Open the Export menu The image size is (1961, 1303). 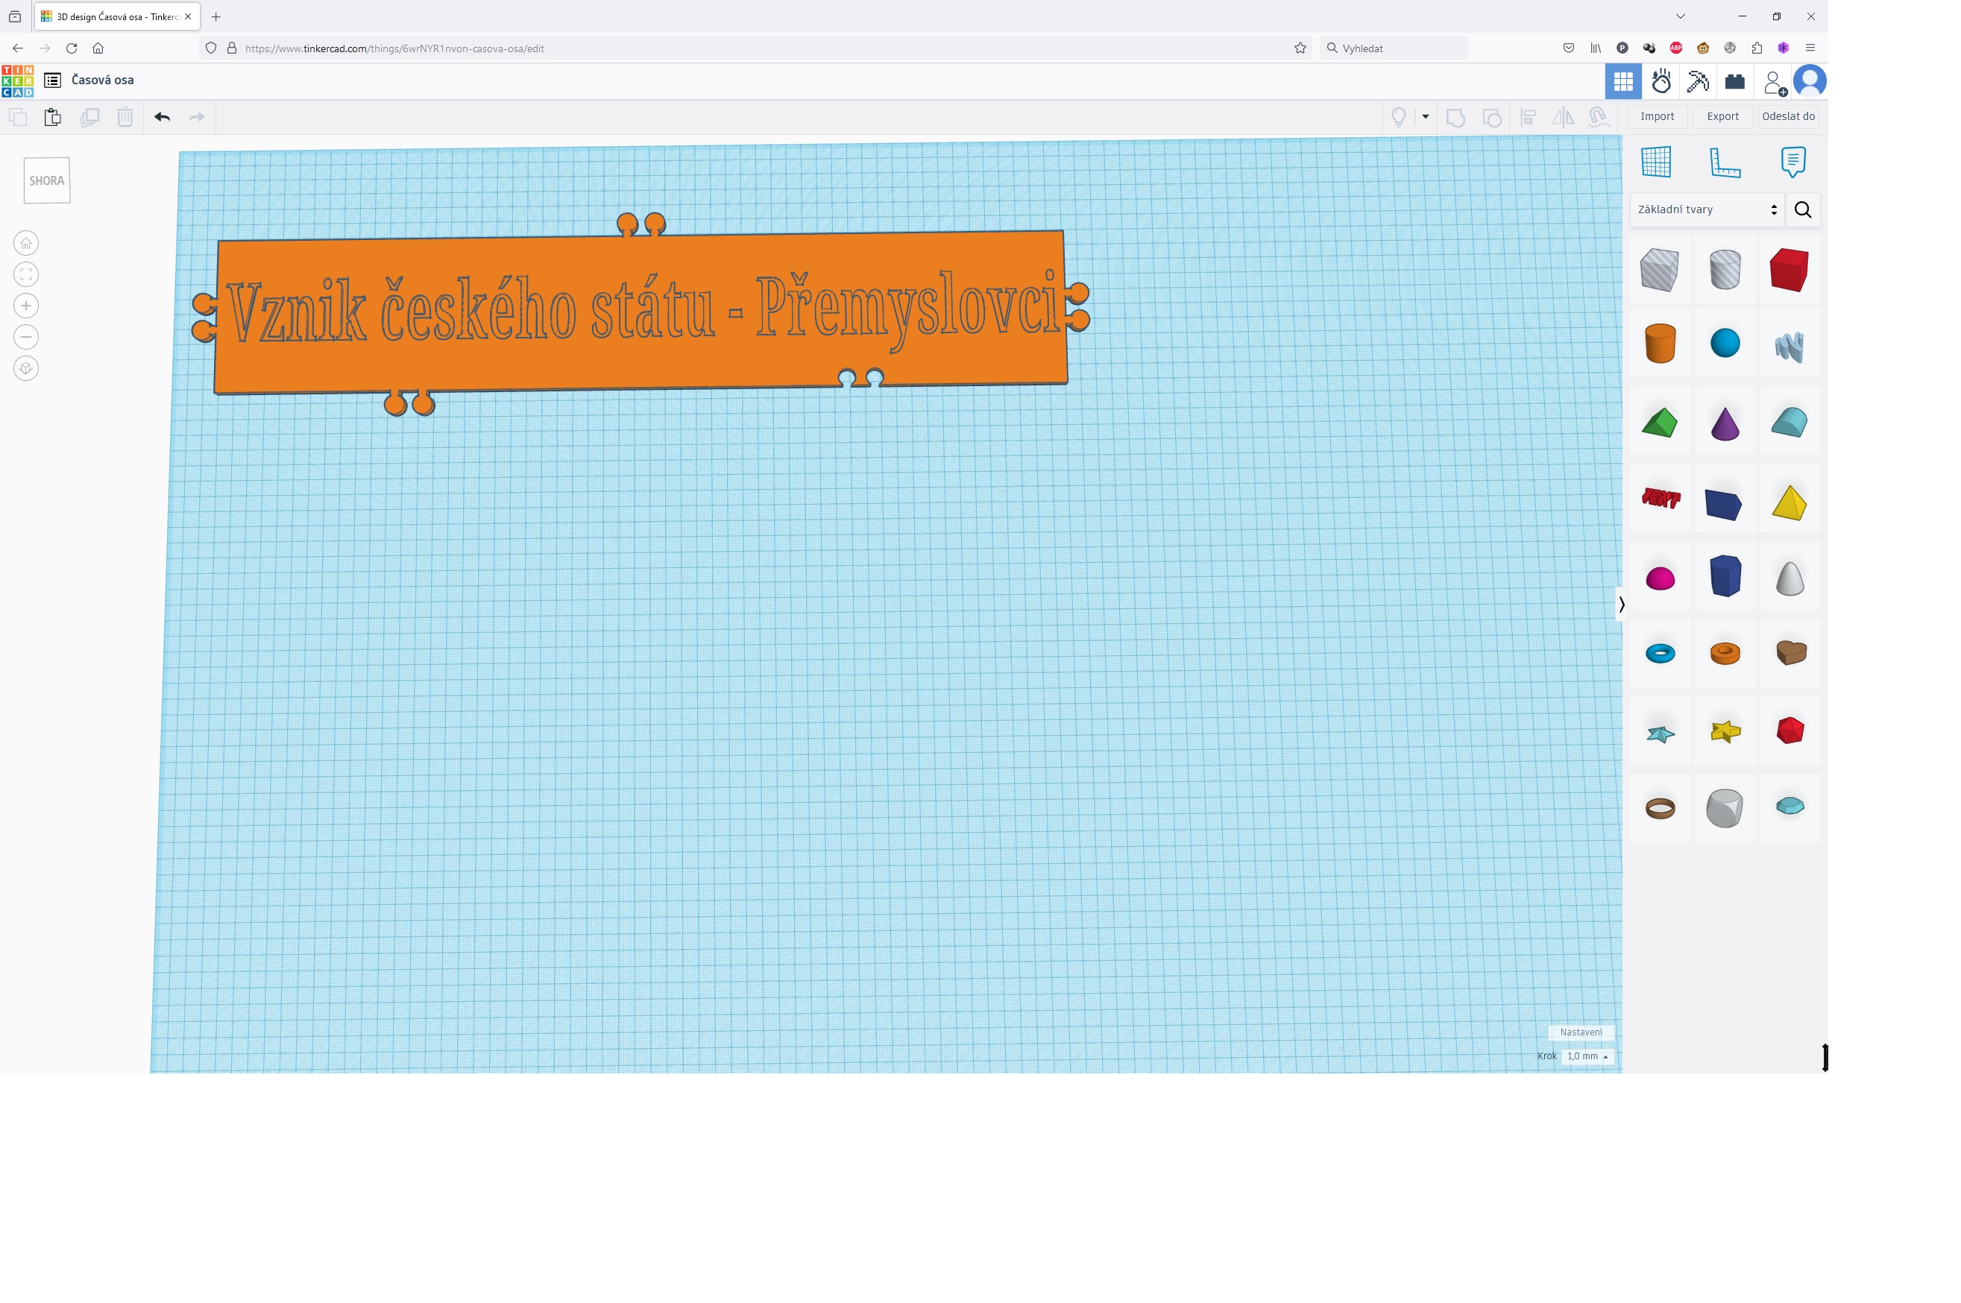(x=1722, y=116)
